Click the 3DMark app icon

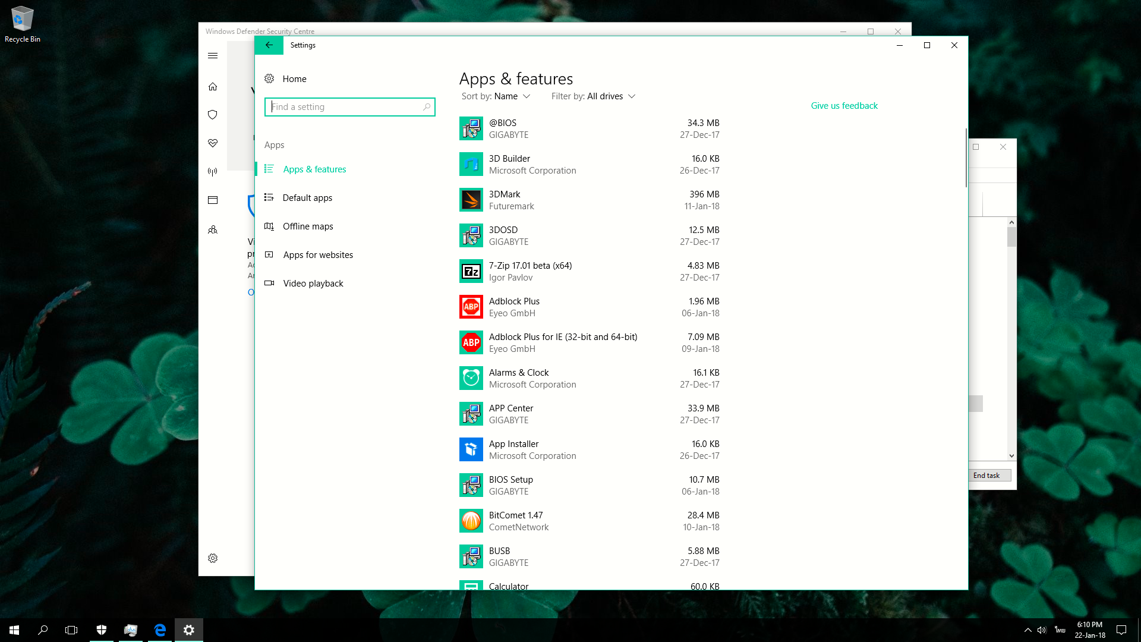click(471, 200)
